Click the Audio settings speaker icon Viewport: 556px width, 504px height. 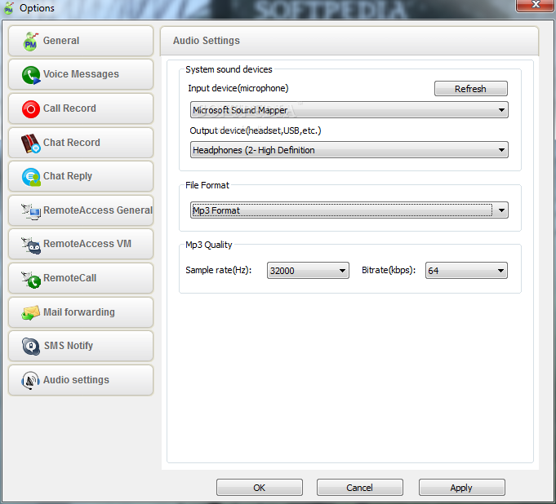30,380
